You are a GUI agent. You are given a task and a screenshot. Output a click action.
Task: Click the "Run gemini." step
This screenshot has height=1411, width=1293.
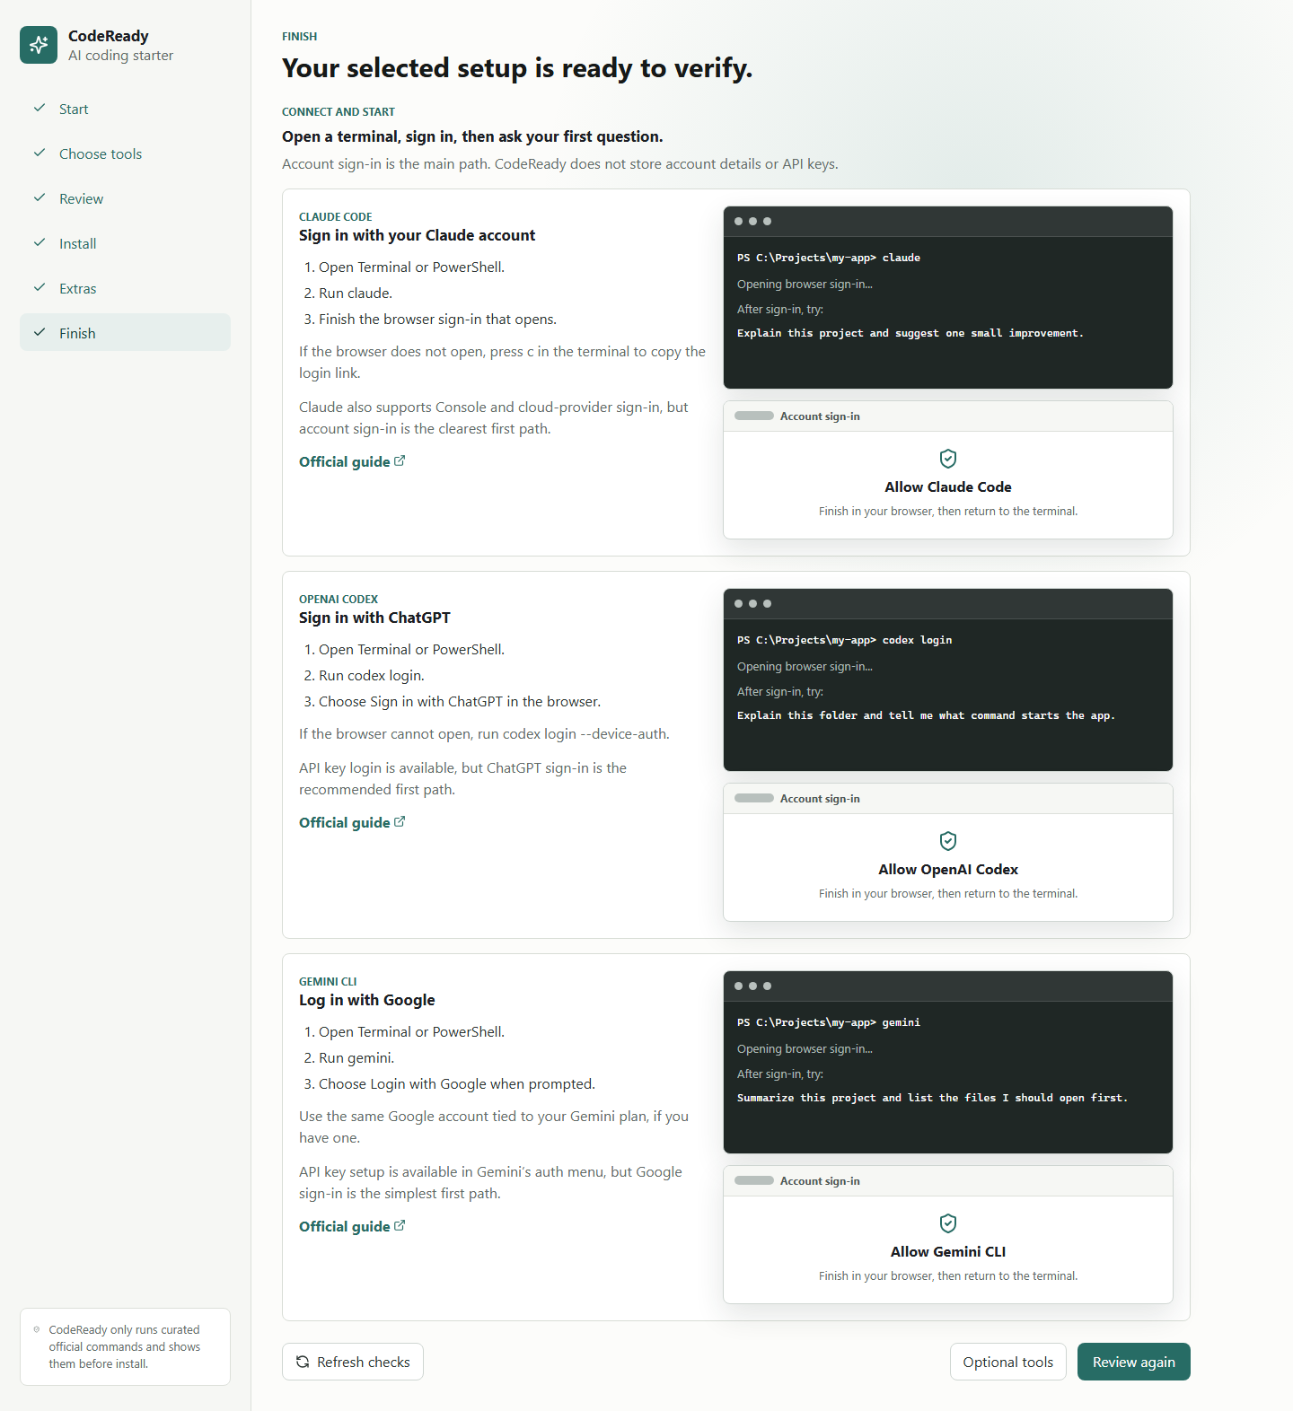click(356, 1058)
